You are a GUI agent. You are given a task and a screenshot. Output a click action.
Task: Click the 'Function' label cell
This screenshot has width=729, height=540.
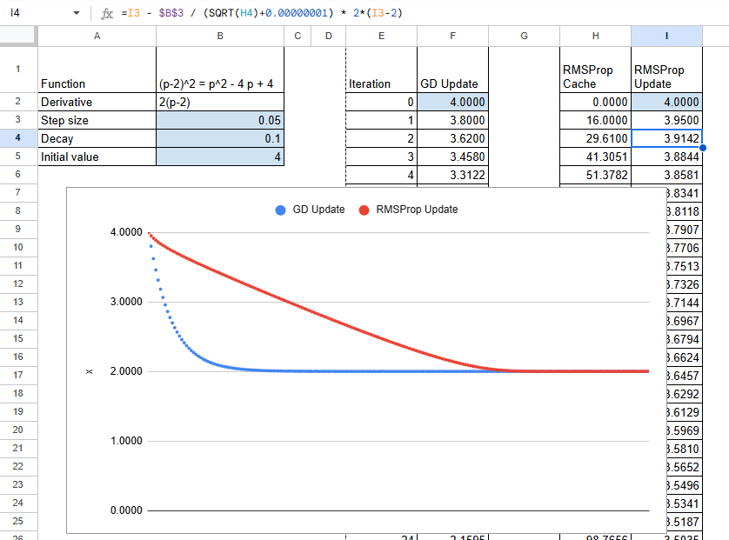click(x=97, y=70)
